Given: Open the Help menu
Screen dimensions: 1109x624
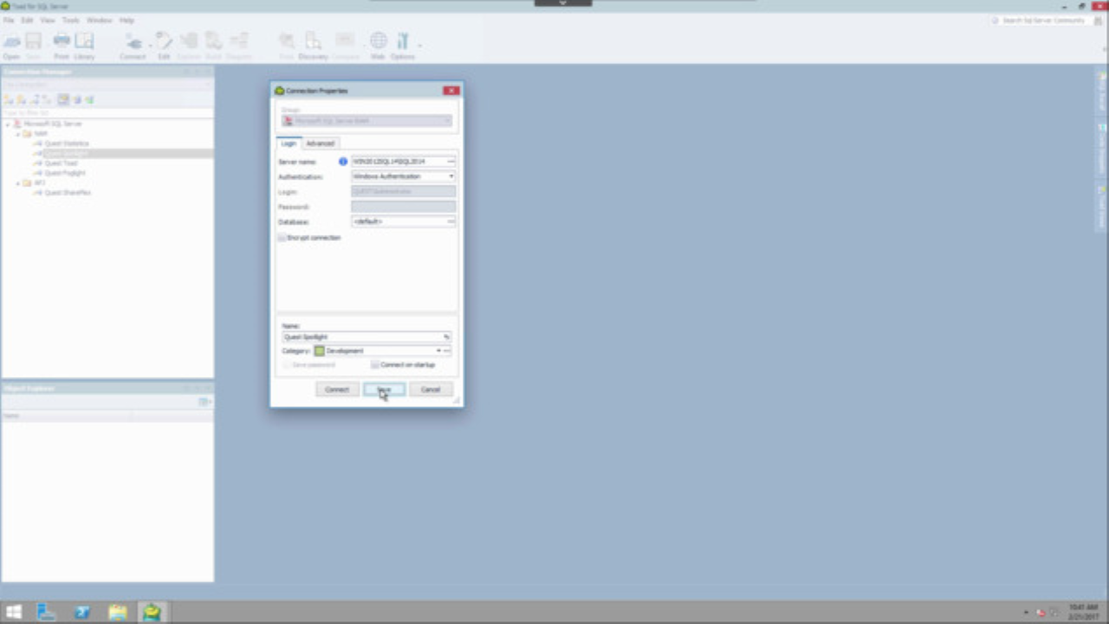Looking at the screenshot, I should point(126,20).
